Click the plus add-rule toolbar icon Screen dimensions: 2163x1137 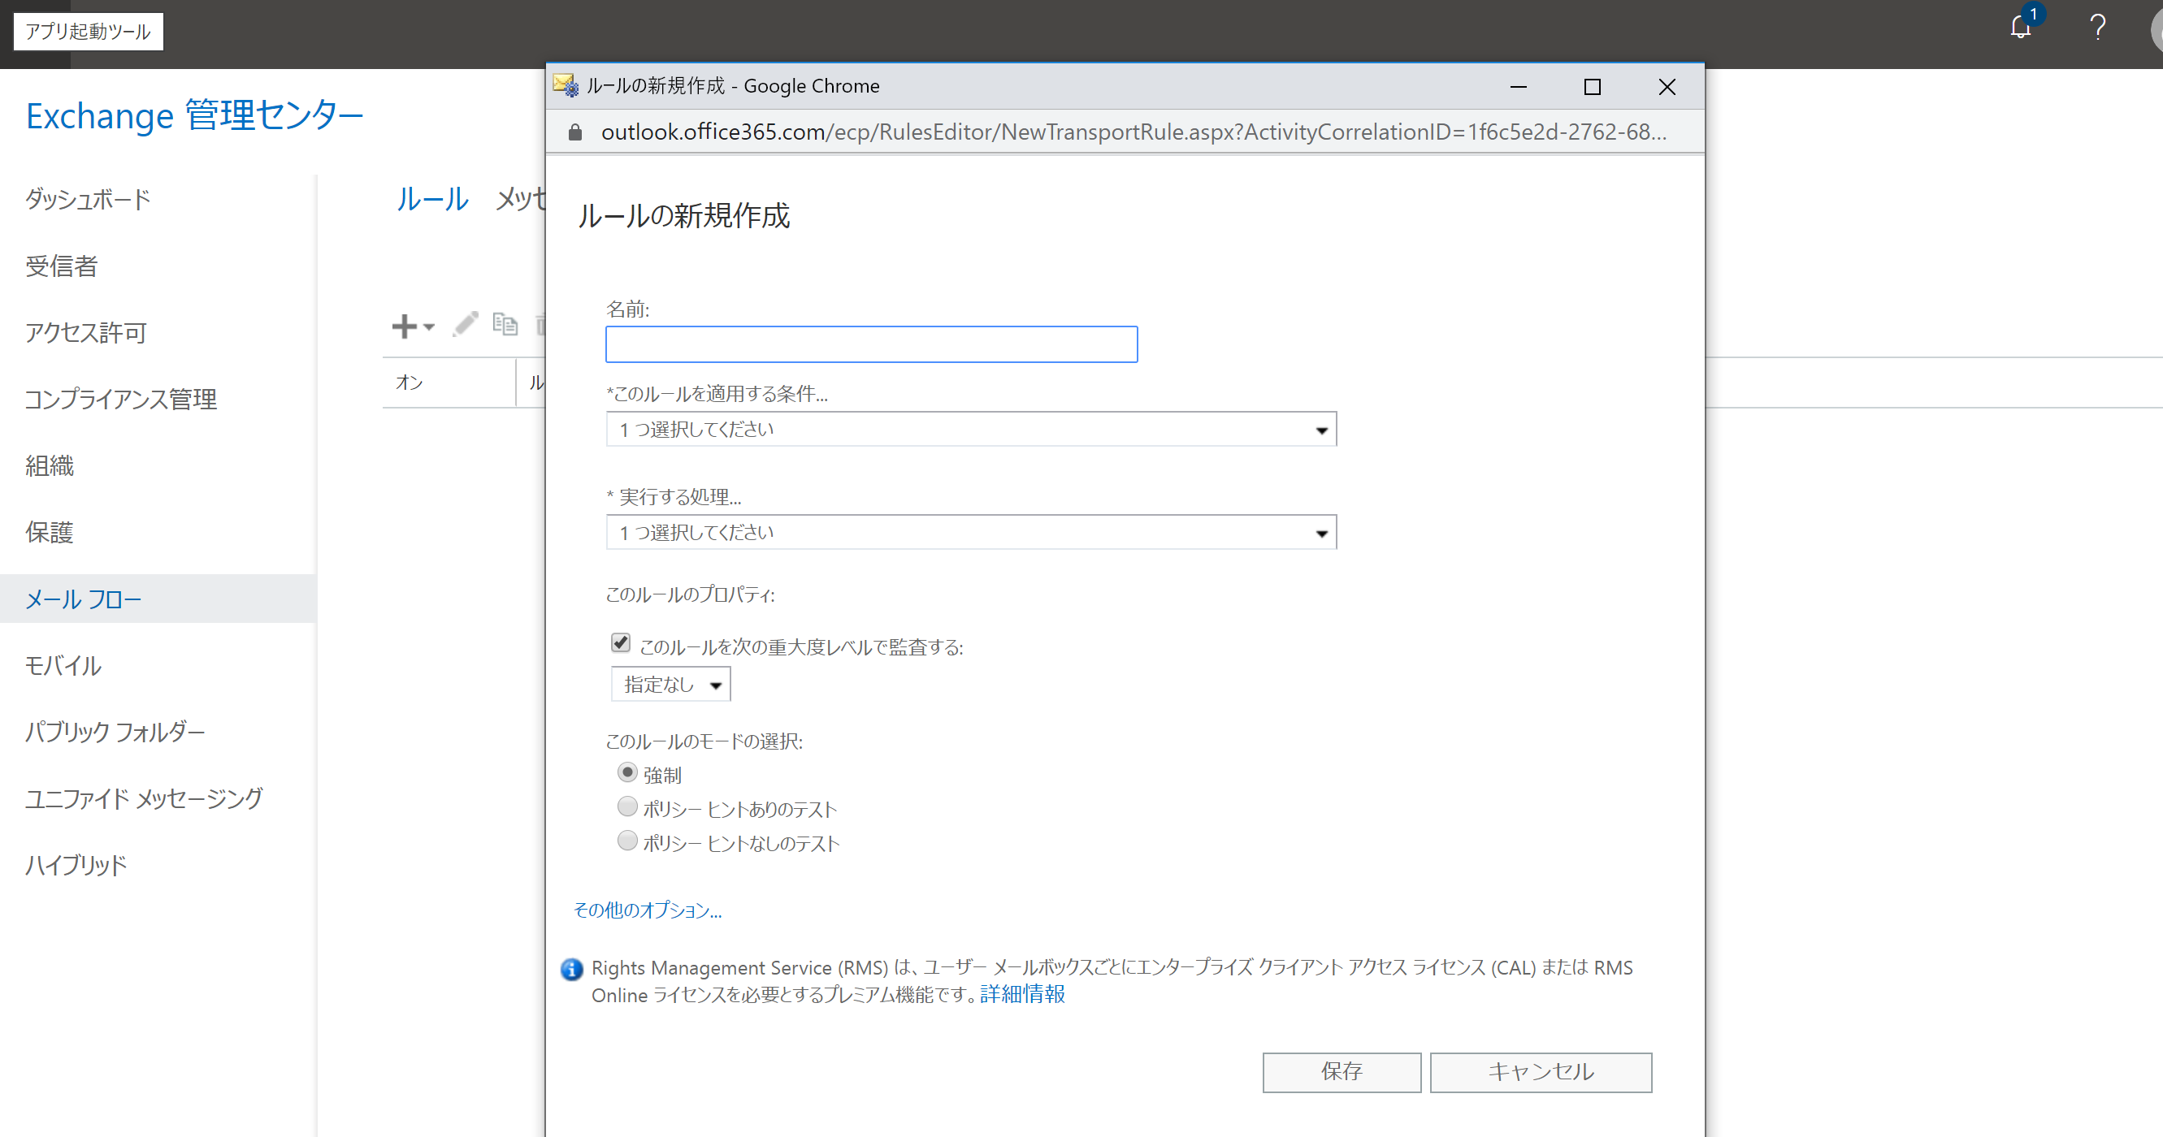[x=405, y=326]
